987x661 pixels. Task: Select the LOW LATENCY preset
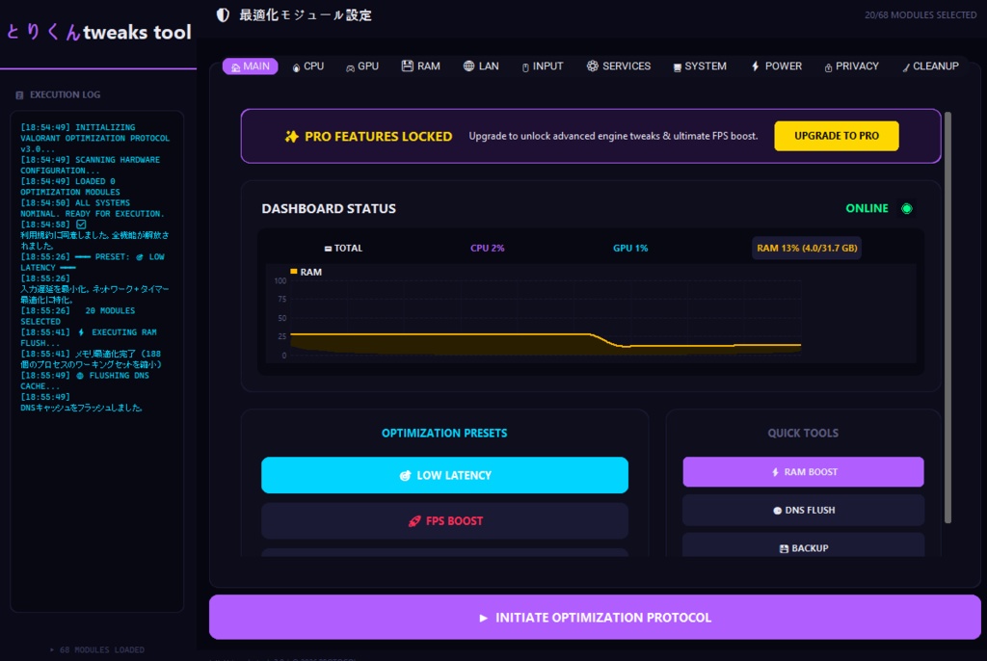tap(444, 475)
